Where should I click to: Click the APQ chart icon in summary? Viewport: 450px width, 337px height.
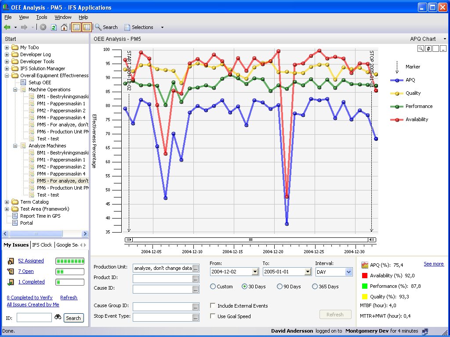(365, 265)
